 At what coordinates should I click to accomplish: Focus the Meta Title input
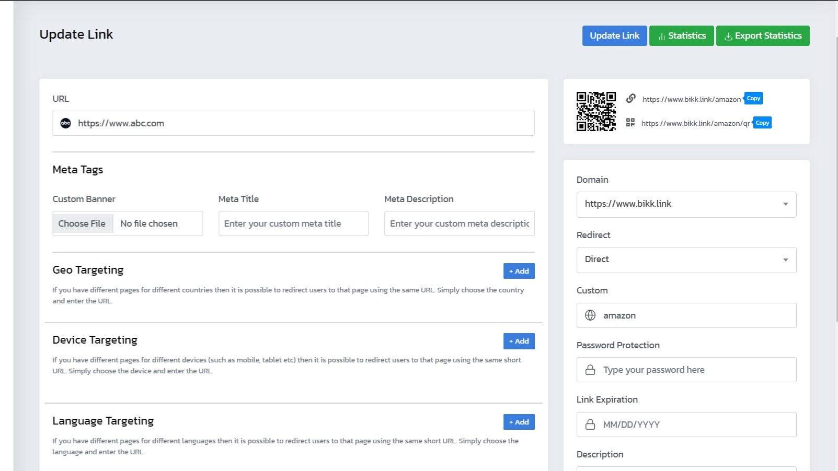(x=293, y=223)
